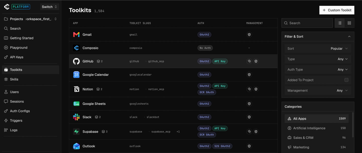Click the Supabase app icon

click(76, 131)
